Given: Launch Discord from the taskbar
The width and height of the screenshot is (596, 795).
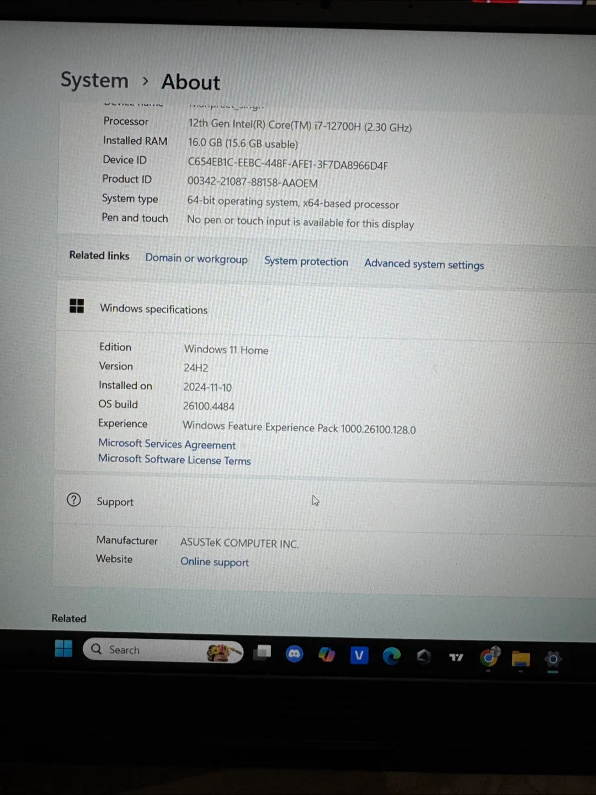Looking at the screenshot, I should pos(294,654).
